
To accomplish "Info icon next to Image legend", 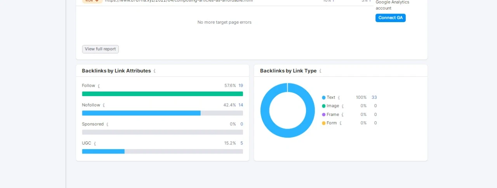I will [x=342, y=106].
